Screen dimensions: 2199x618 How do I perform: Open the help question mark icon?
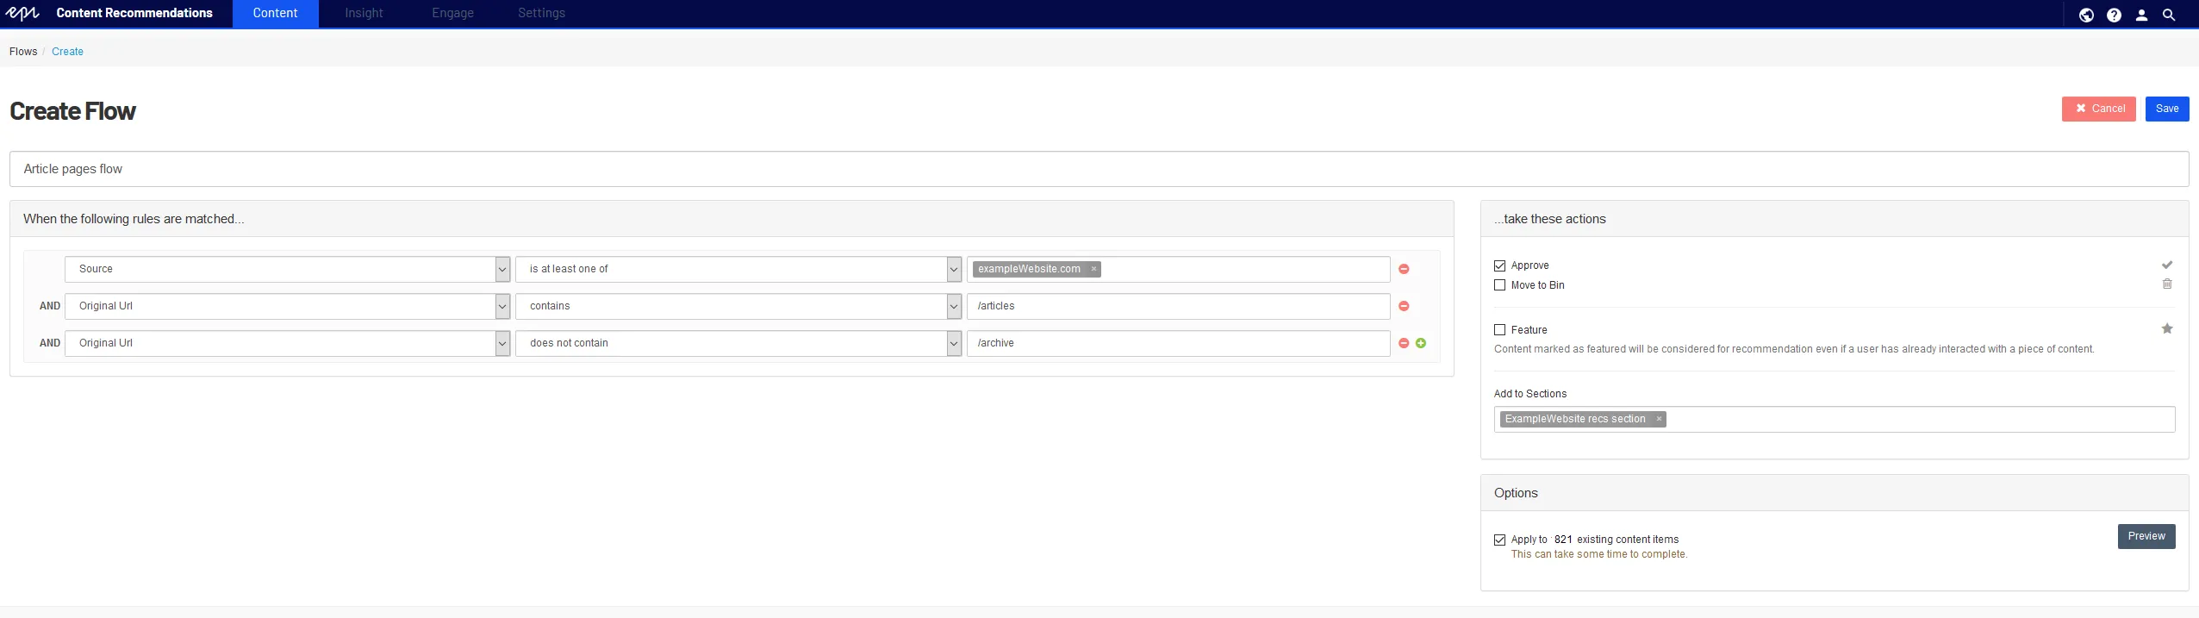2114,15
